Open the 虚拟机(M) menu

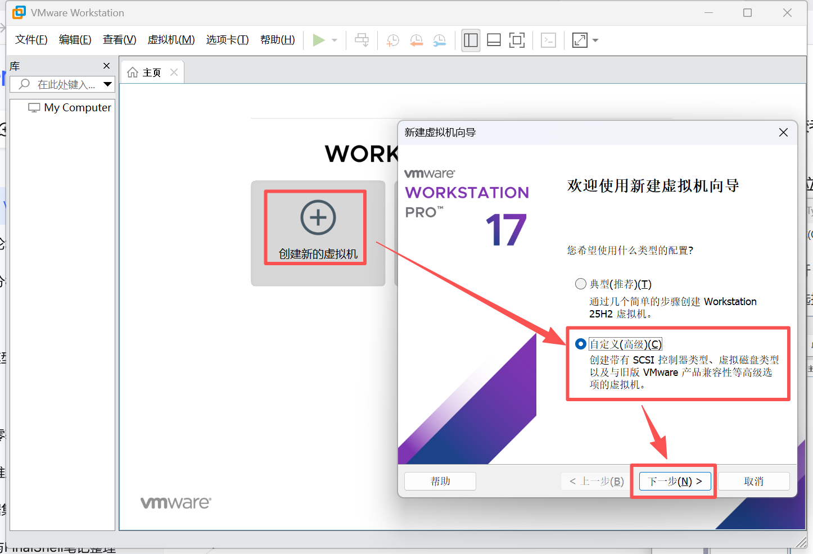[171, 40]
